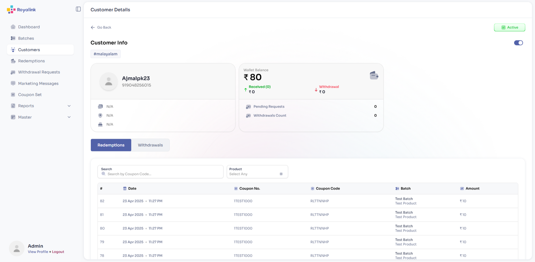
Task: Click the Search by Coupon Code field
Action: (x=162, y=174)
